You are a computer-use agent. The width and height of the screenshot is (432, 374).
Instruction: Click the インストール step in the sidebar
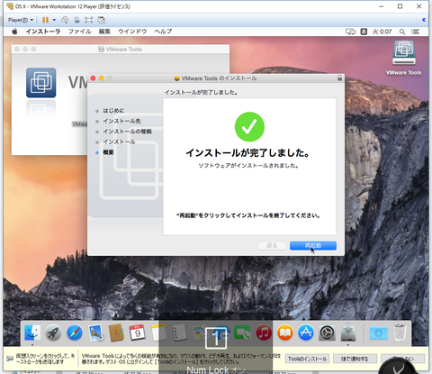[x=119, y=141]
